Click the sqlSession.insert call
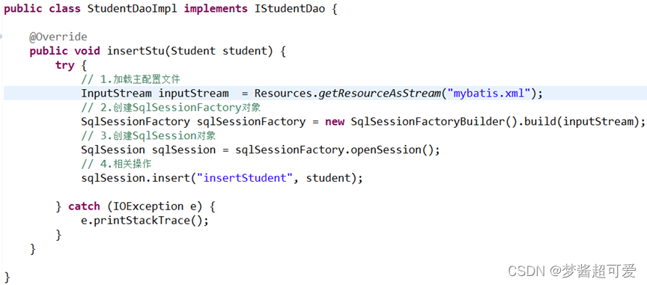Viewport: 647px width, 285px height. (136, 178)
